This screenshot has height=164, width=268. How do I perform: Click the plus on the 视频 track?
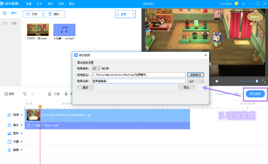click(x=21, y=115)
